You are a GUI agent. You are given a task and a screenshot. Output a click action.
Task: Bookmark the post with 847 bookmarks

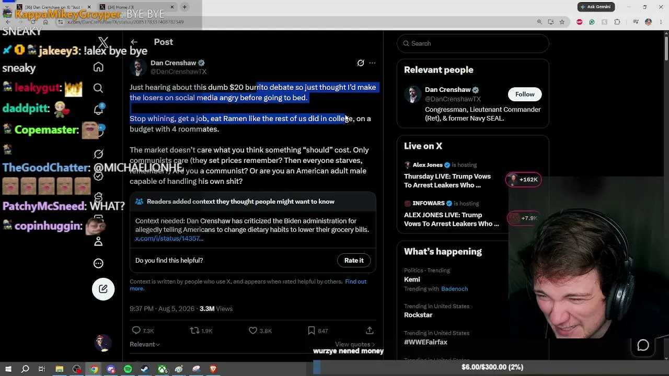pos(311,331)
